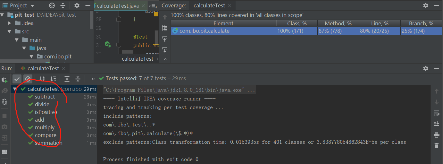Expand all test results icon

(67, 79)
